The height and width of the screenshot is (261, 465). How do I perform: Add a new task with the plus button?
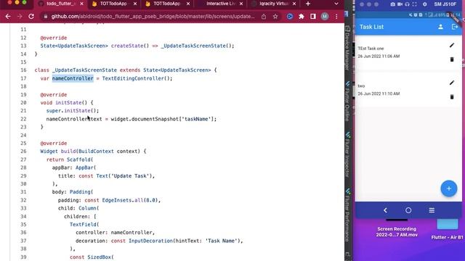(449, 188)
